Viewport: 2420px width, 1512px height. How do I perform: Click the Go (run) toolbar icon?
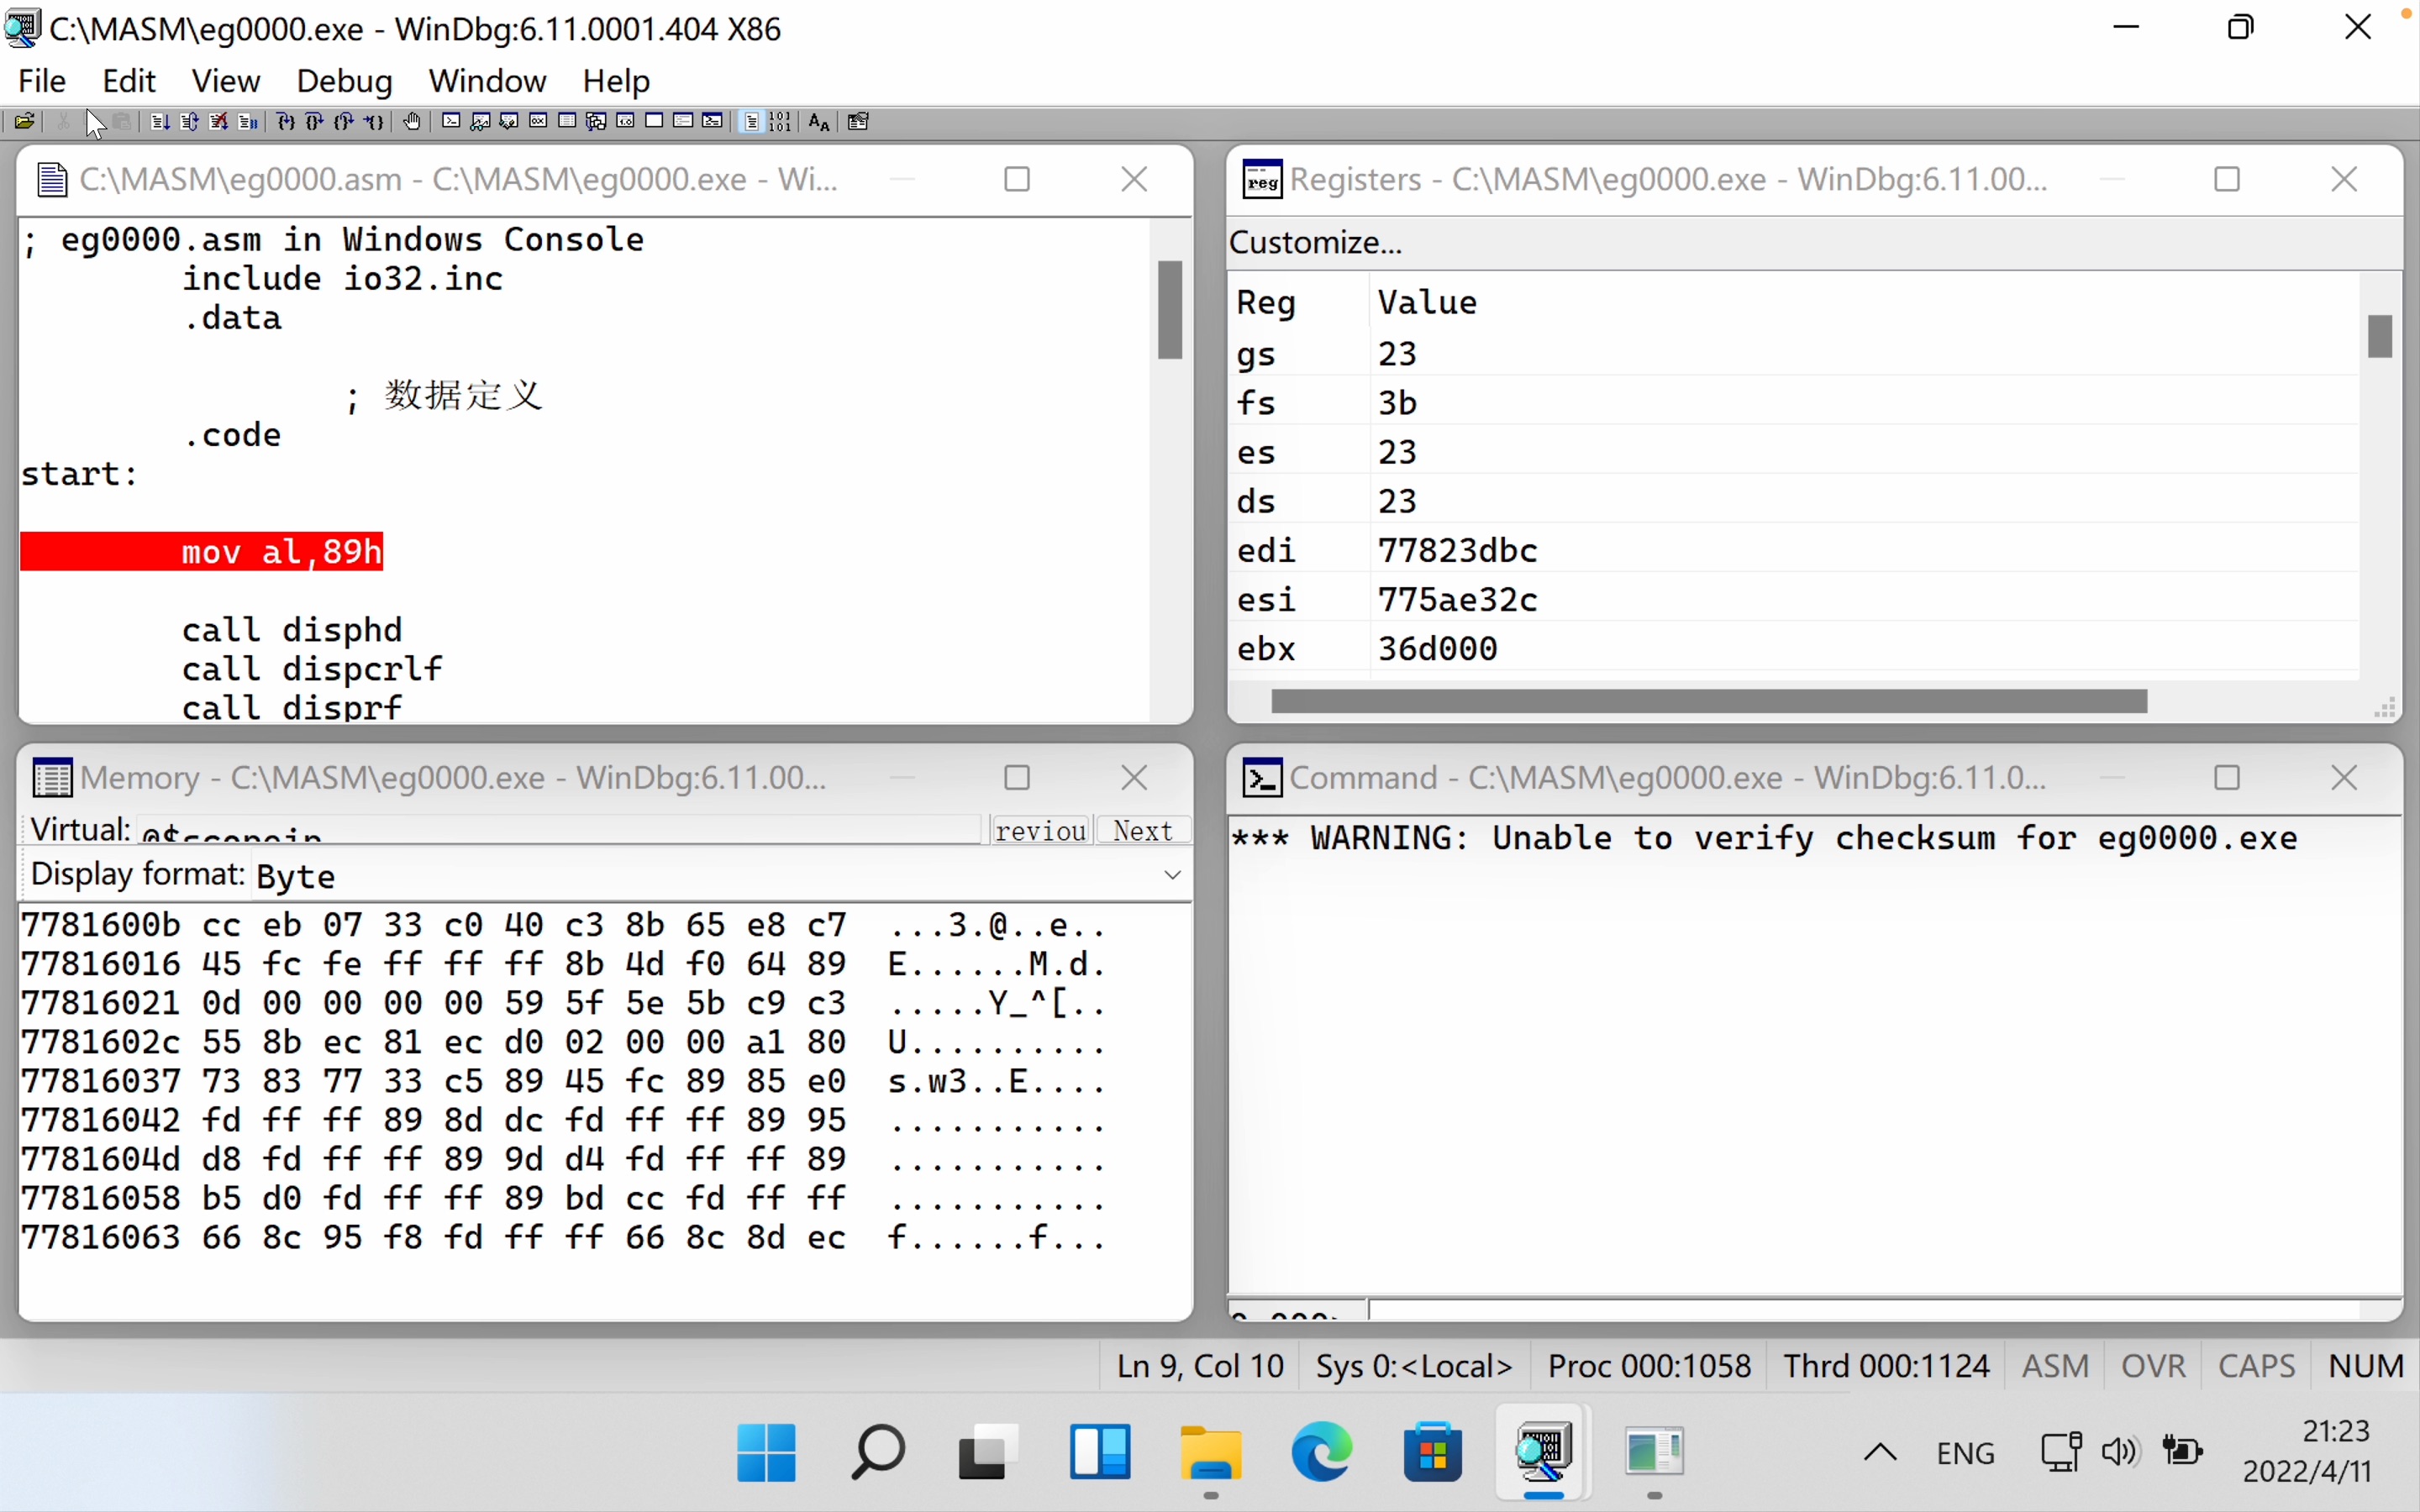pyautogui.click(x=160, y=121)
